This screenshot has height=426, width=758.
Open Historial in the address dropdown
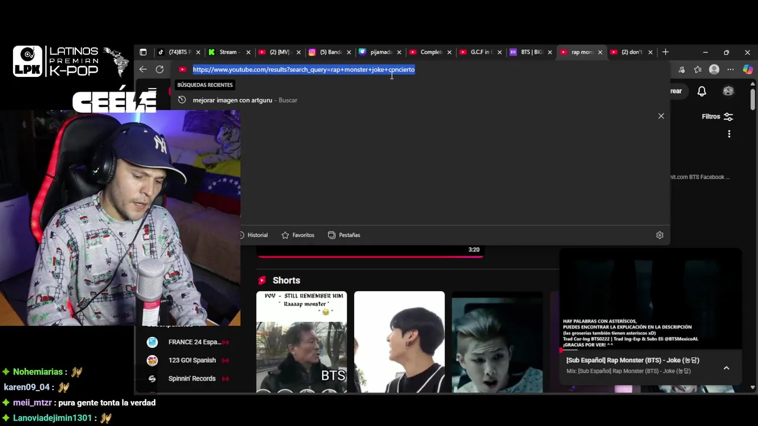pos(253,235)
